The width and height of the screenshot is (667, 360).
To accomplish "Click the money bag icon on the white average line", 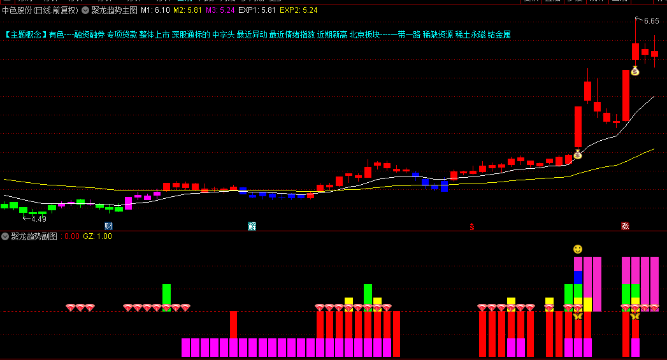I will [578, 154].
